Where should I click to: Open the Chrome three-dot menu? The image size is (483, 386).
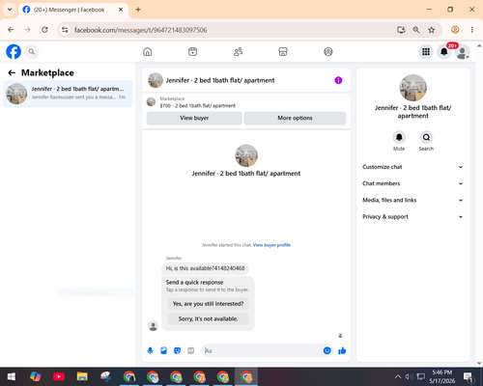pyautogui.click(x=472, y=30)
